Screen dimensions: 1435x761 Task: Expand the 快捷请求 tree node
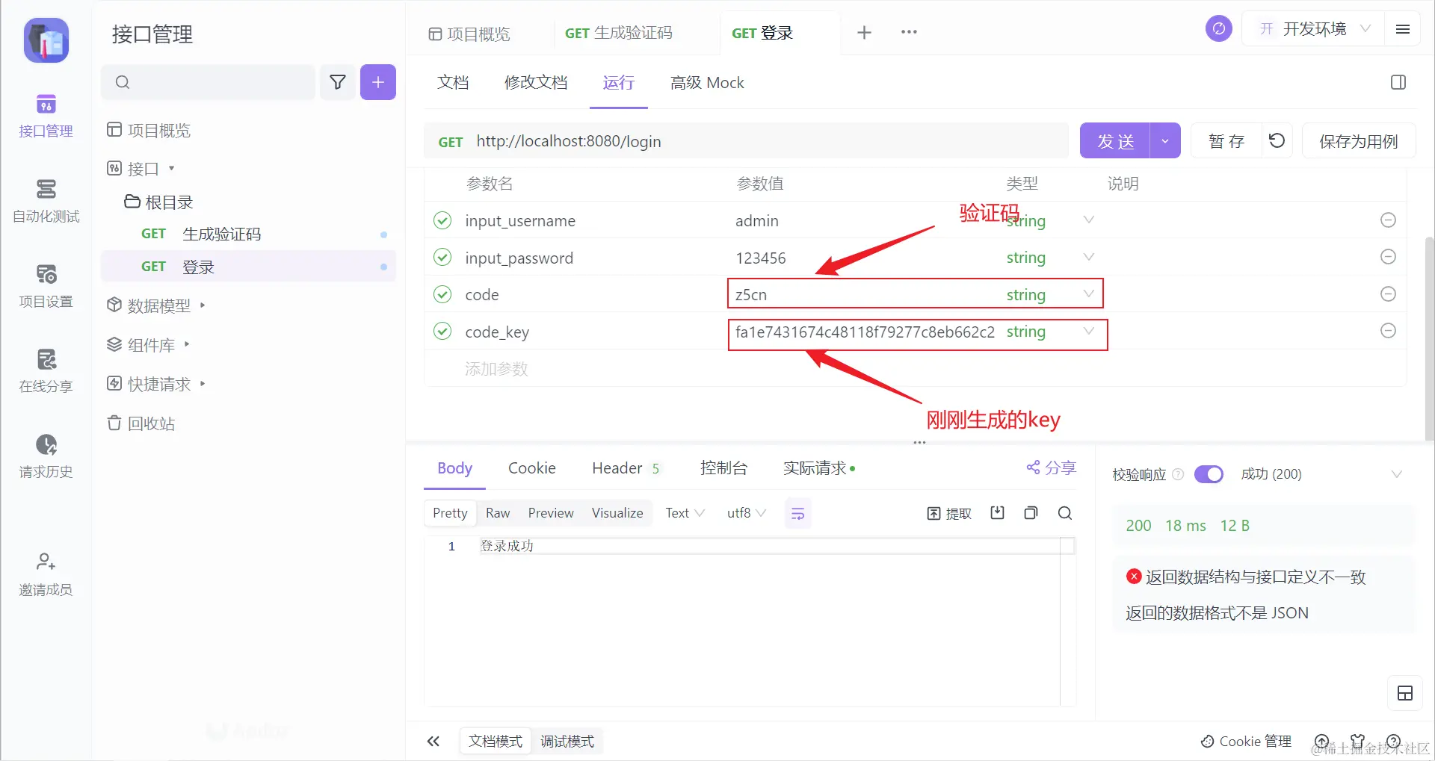(203, 384)
